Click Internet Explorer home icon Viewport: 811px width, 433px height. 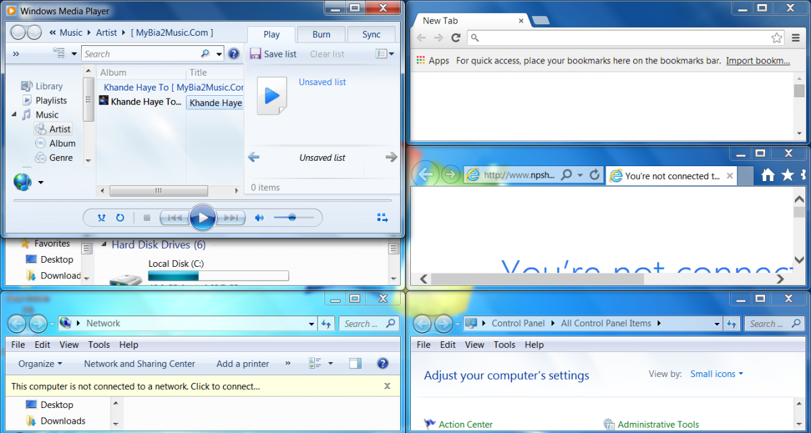(x=768, y=175)
